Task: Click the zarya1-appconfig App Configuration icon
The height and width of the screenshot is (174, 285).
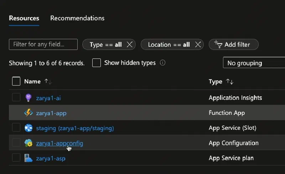Action: point(28,143)
